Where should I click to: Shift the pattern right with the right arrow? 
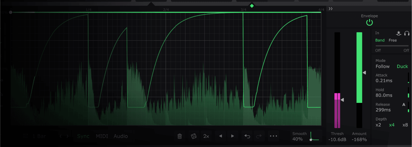pos(233,136)
